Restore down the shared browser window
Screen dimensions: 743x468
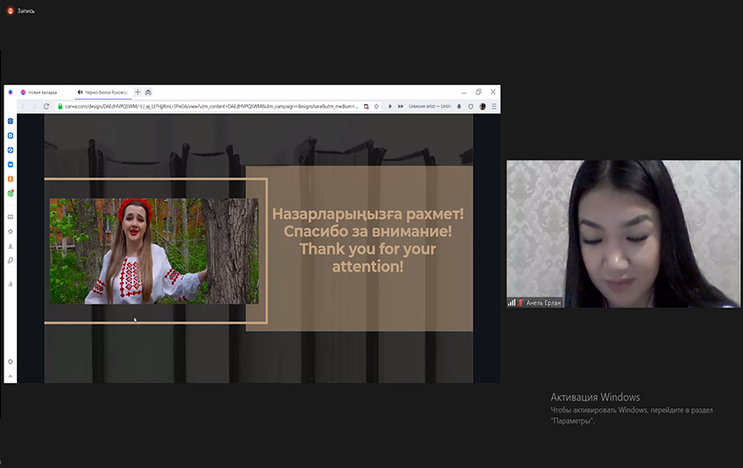tap(479, 92)
